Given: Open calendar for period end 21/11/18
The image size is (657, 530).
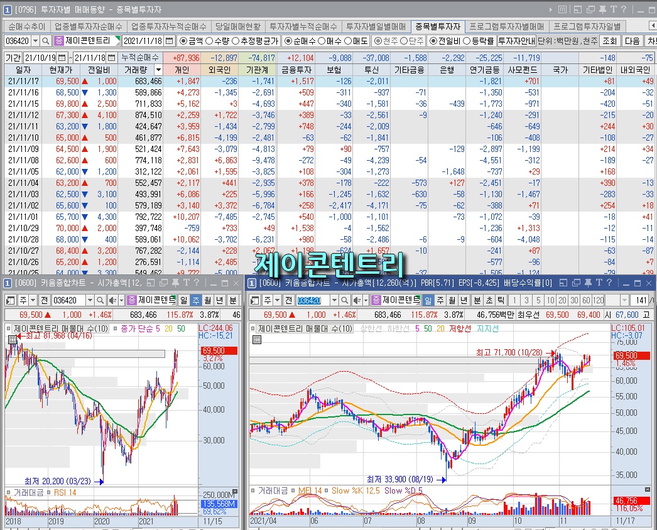Looking at the screenshot, I should pos(111,57).
